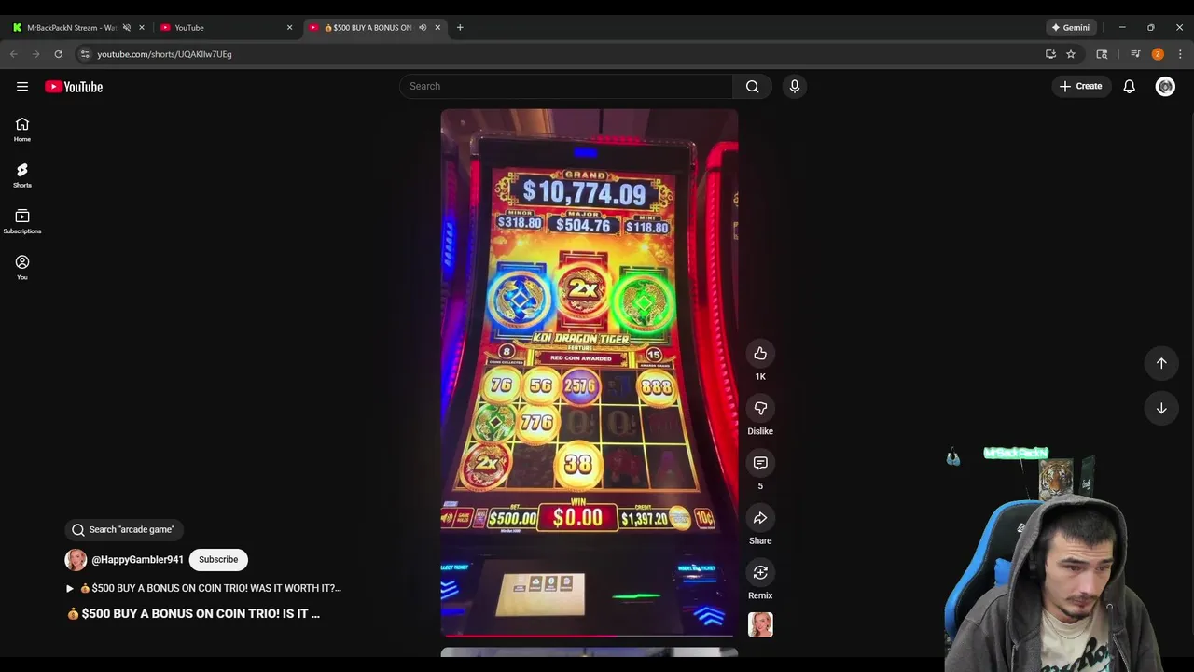
Task: Share this Short
Action: click(760, 518)
